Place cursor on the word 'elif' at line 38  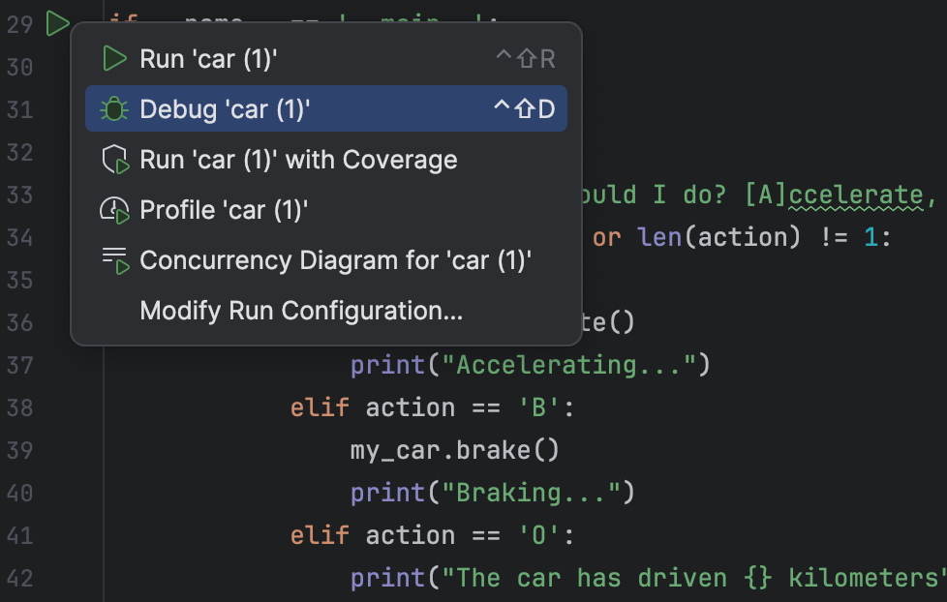coord(320,406)
